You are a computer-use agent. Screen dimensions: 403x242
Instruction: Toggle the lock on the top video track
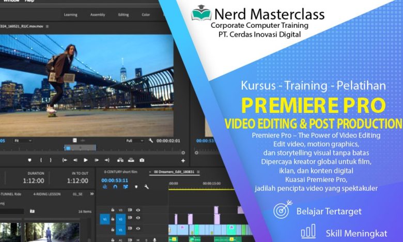tap(114, 210)
